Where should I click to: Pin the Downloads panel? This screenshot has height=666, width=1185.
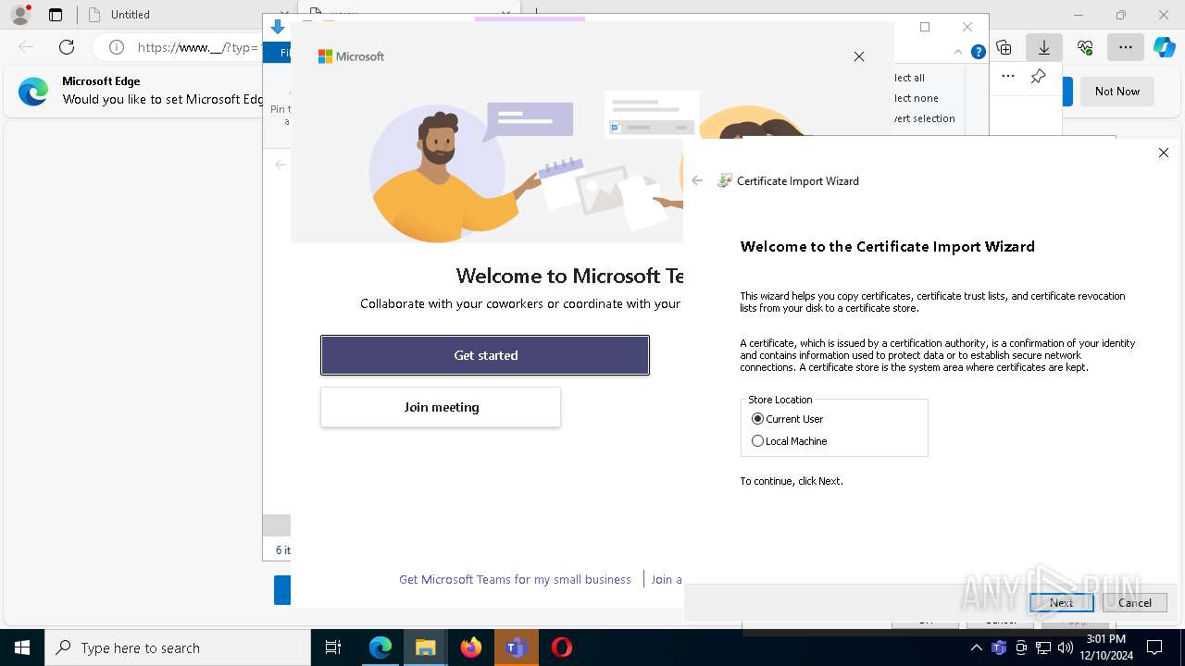(1038, 76)
